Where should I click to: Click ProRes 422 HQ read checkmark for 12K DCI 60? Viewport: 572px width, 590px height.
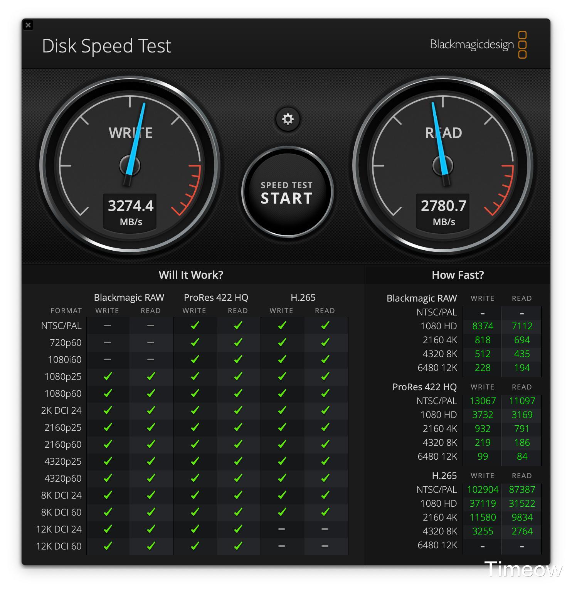click(238, 546)
